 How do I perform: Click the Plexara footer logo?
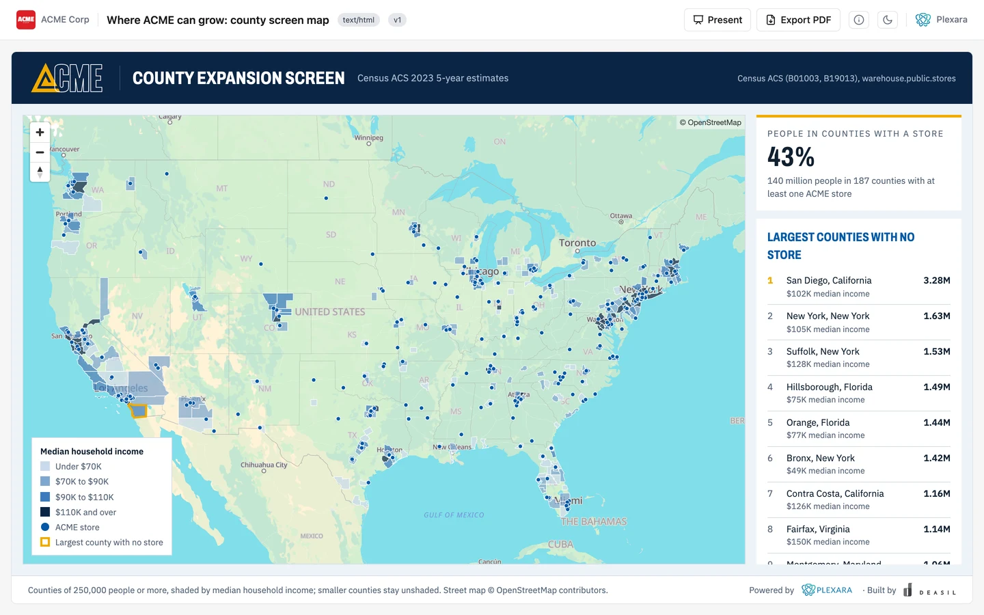tap(827, 590)
